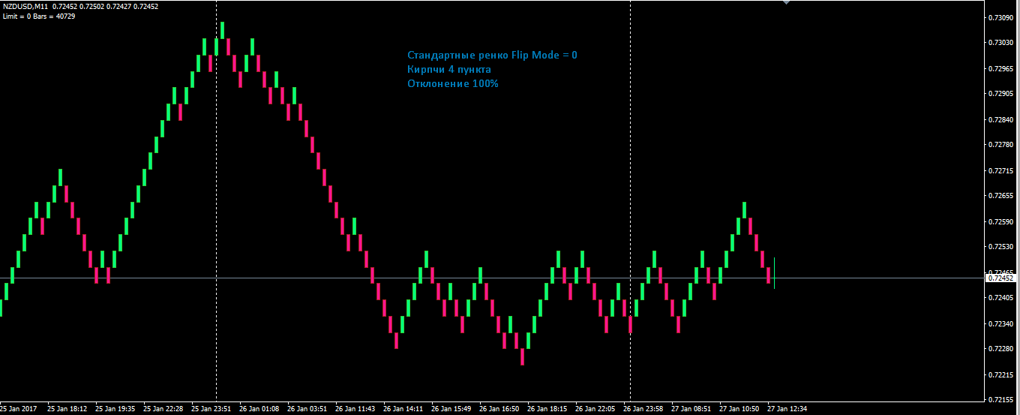Screen dimensions: 1020x415
Task: Click the 0.72155 price axis label
Action: tap(1000, 399)
